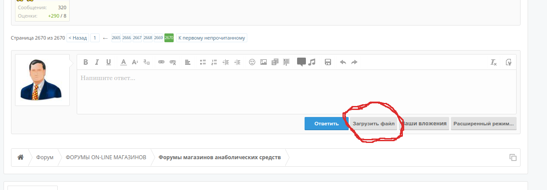Viewport: 547px width, 190px height.
Task: Click the Загрузить файл button
Action: (x=373, y=124)
